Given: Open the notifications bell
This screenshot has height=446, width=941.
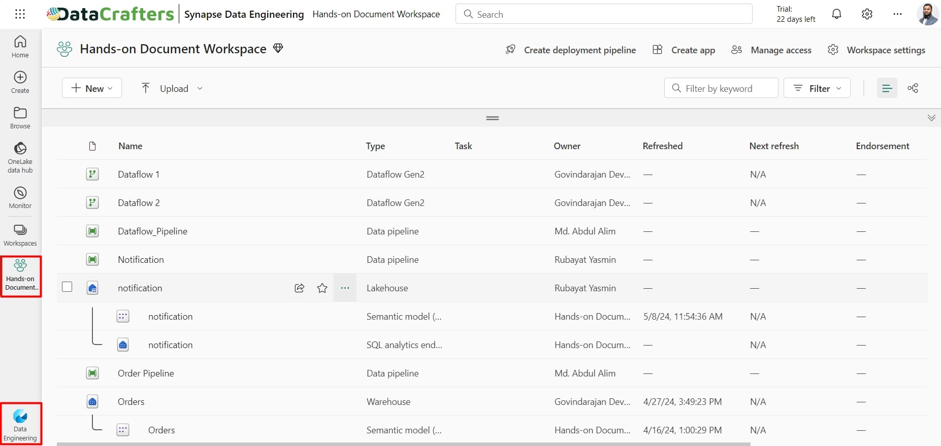Looking at the screenshot, I should click(x=836, y=14).
